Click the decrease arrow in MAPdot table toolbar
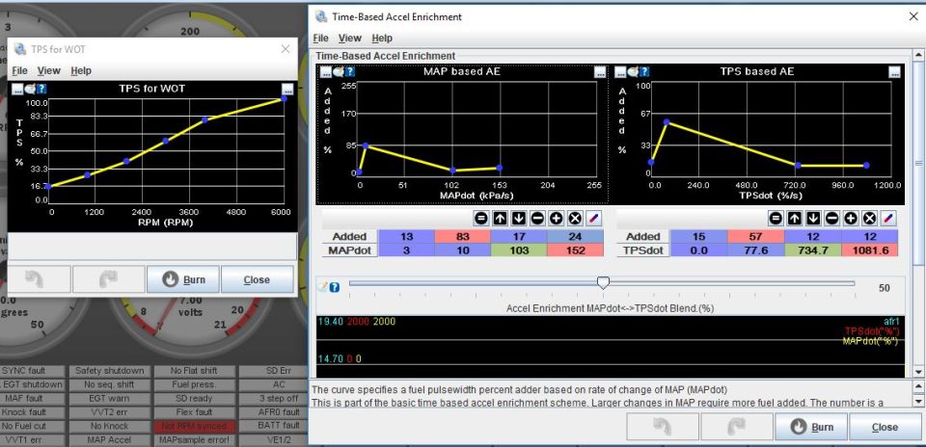The image size is (926, 447). (519, 219)
